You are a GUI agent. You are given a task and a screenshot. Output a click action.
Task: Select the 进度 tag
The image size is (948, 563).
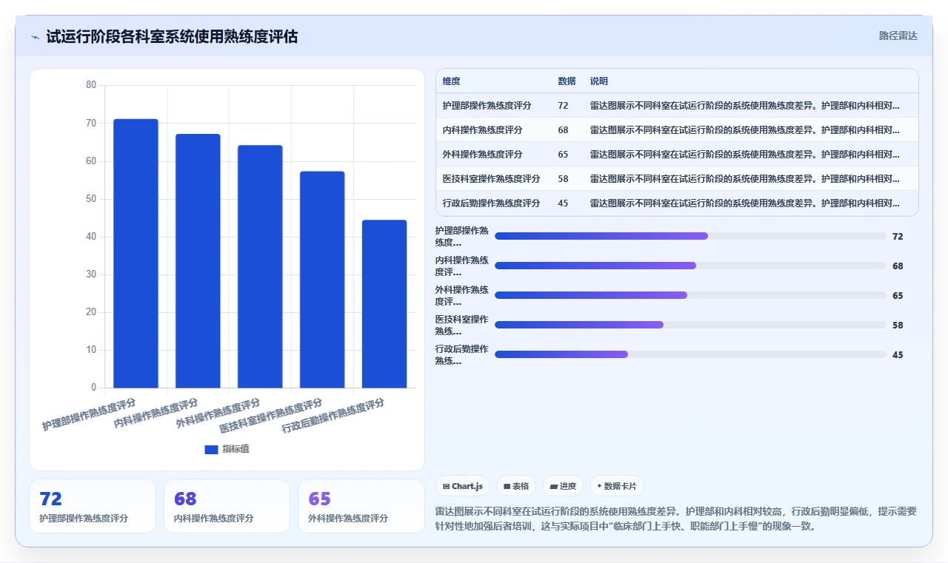tap(563, 486)
